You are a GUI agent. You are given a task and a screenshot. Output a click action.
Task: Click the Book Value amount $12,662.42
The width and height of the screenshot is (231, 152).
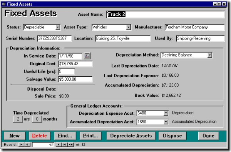(171, 96)
